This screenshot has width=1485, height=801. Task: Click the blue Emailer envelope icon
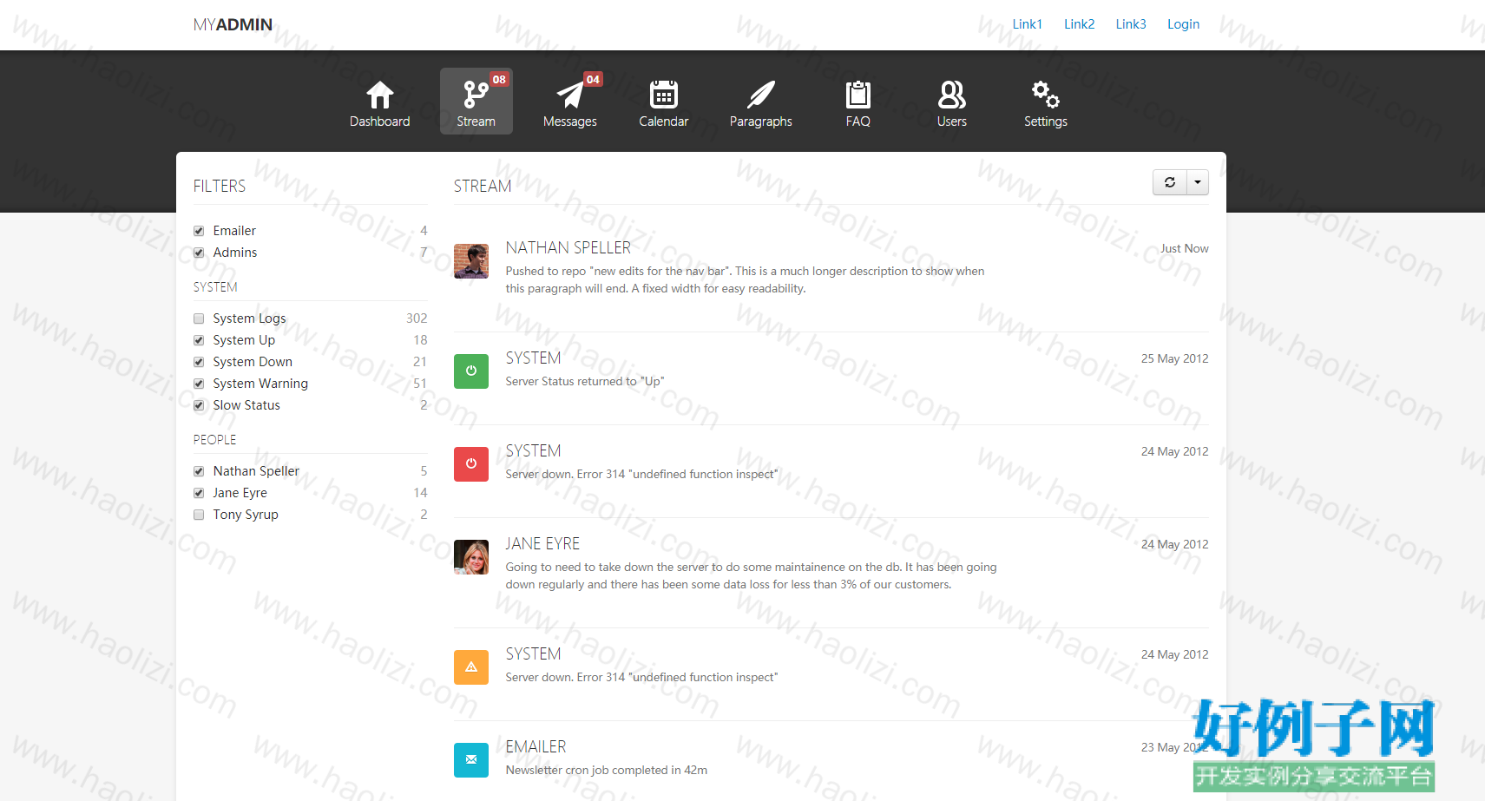point(471,760)
